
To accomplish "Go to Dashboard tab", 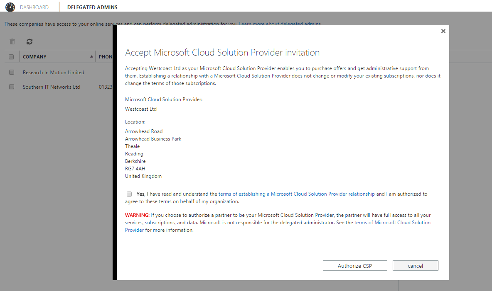I will tap(34, 7).
